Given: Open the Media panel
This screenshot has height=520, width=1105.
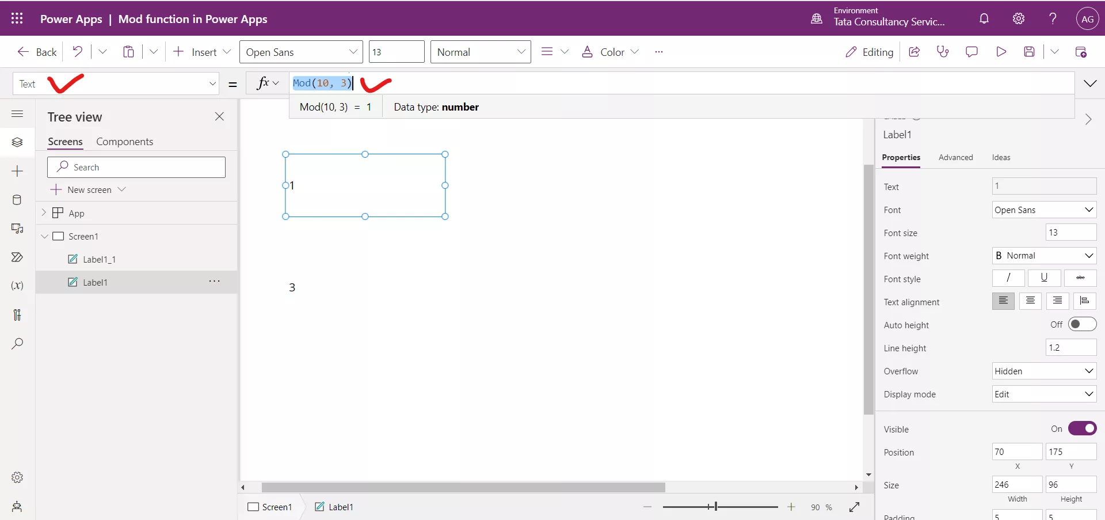Looking at the screenshot, I should pos(17,229).
